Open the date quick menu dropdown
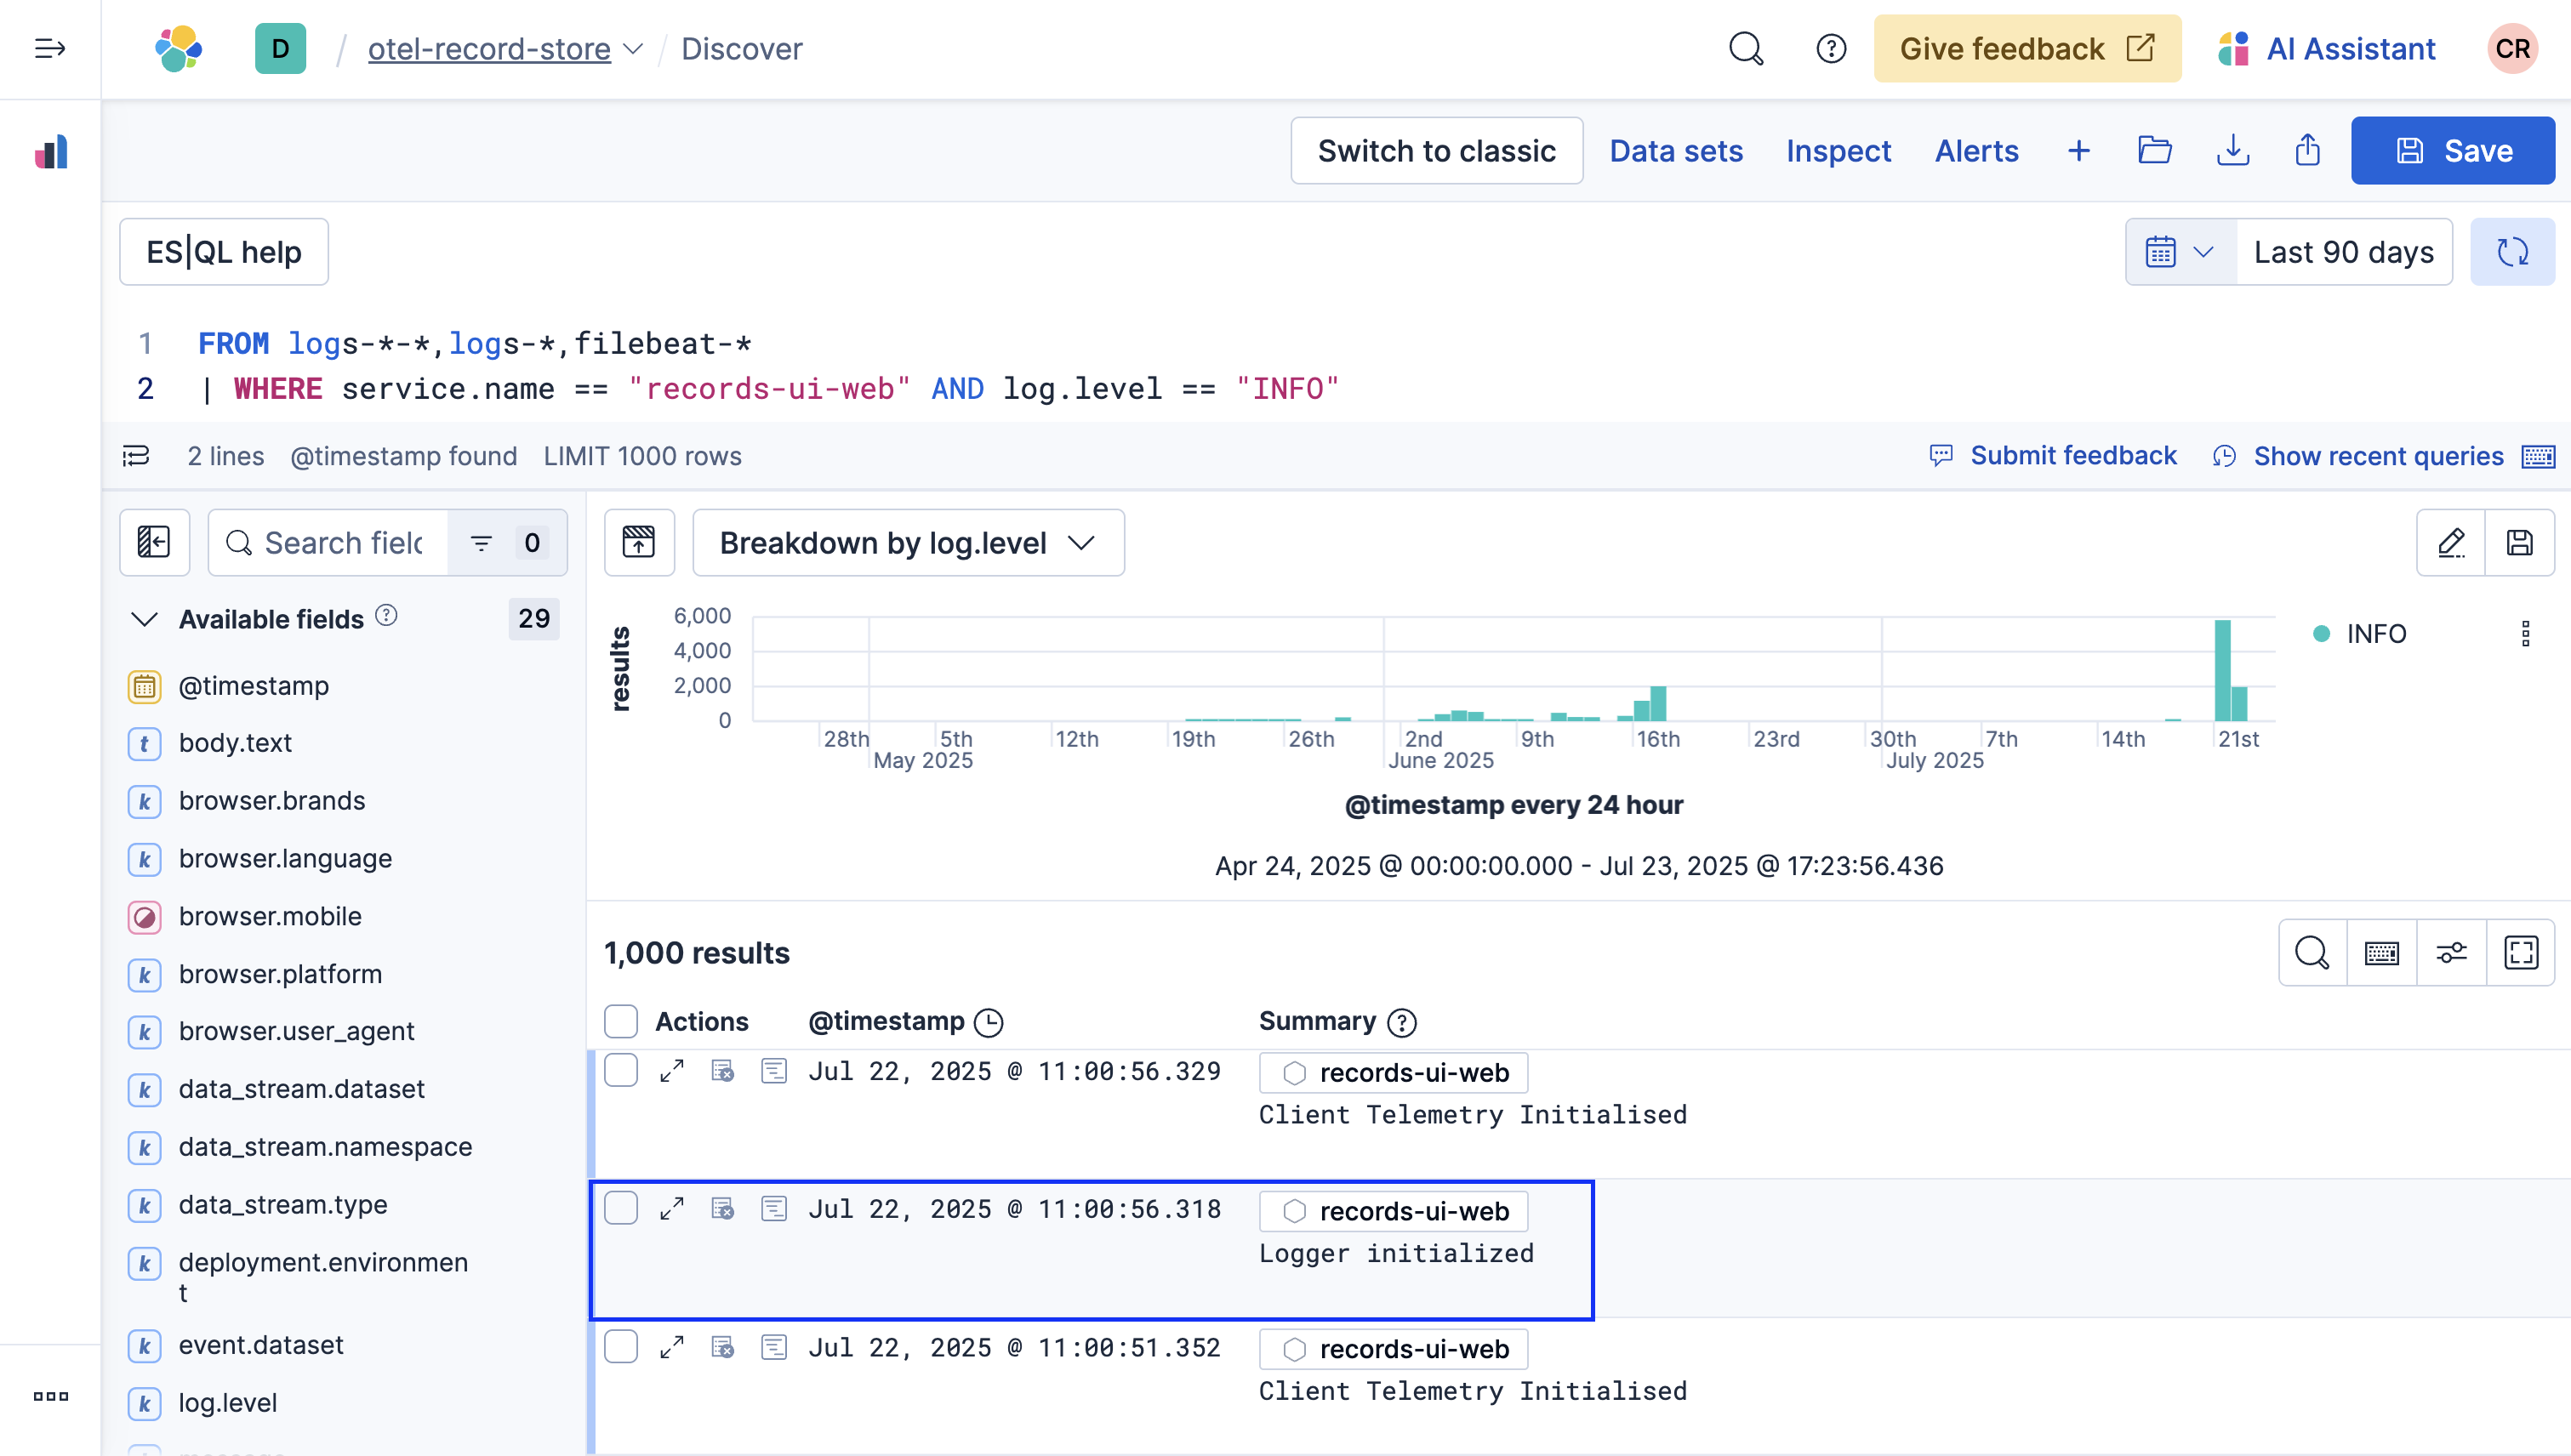Viewport: 2571px width, 1456px height. 2180,252
